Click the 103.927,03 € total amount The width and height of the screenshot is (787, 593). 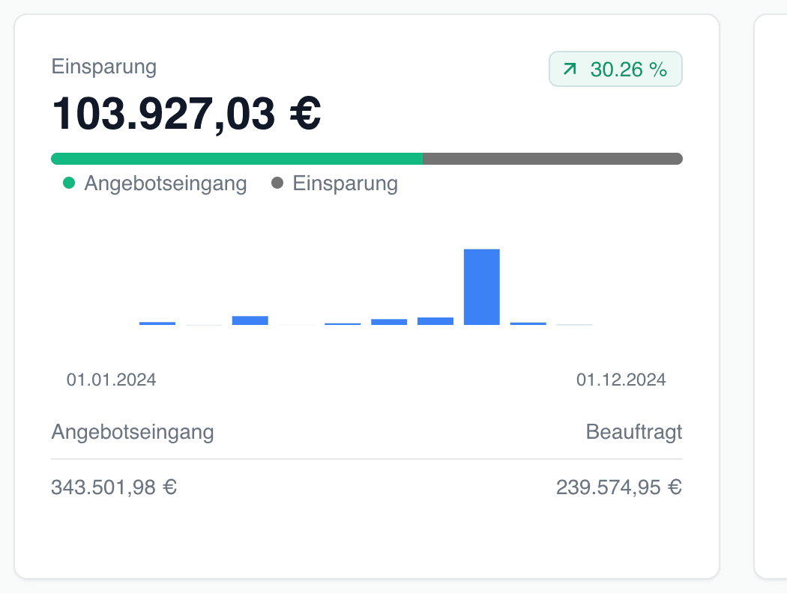[x=187, y=115]
